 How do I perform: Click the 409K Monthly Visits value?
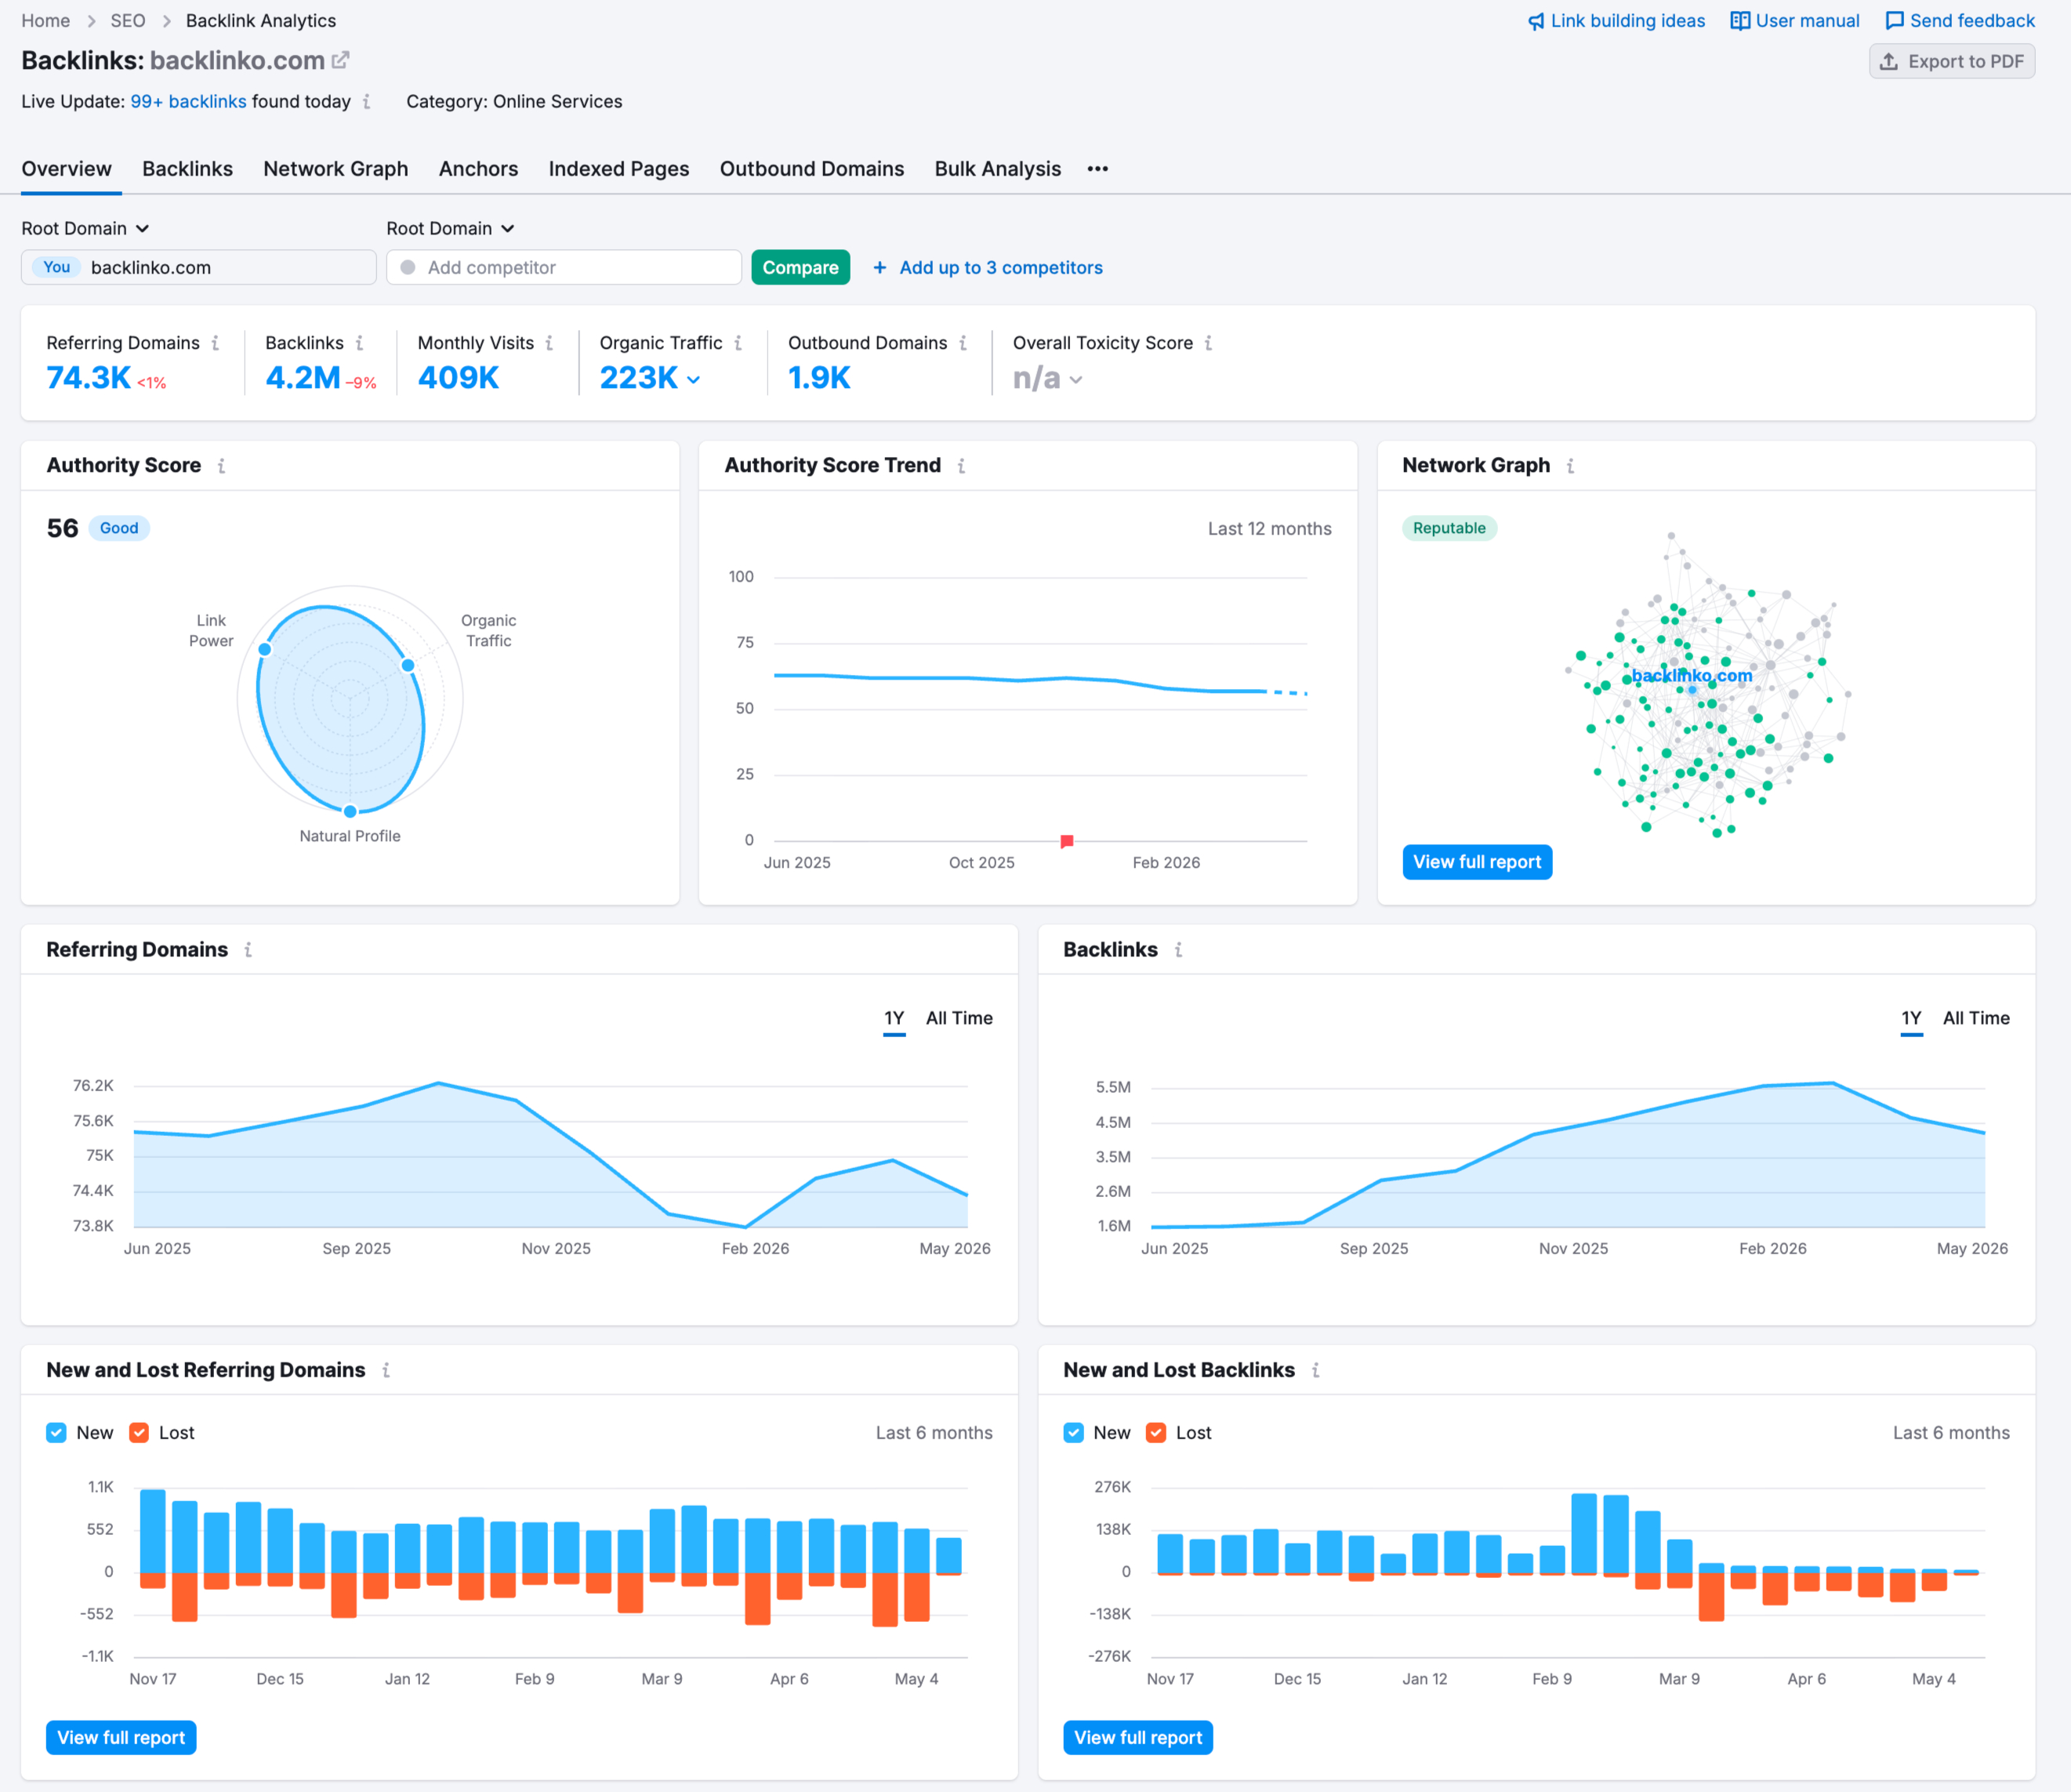pos(458,378)
